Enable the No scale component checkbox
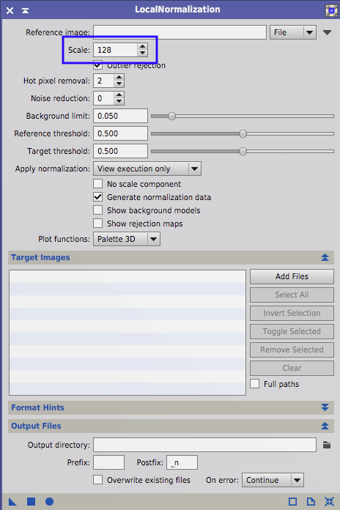The image size is (340, 510). pos(97,183)
